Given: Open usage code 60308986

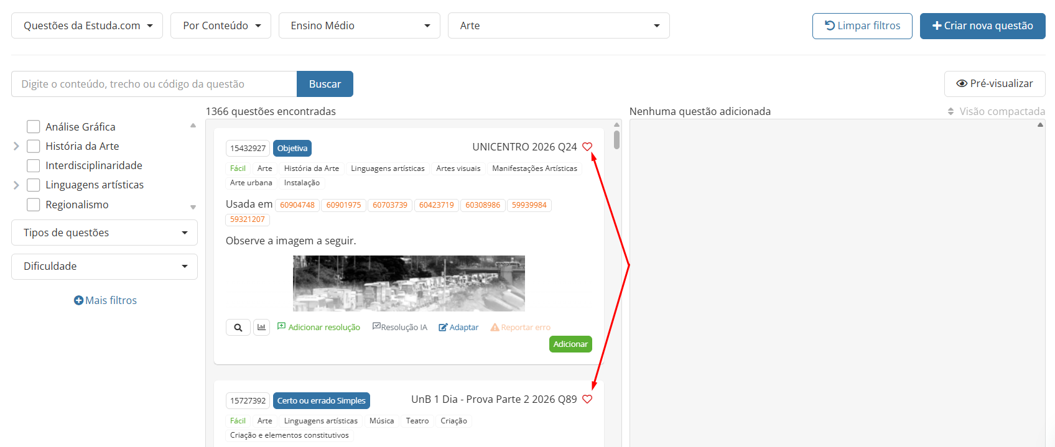Looking at the screenshot, I should [x=483, y=205].
